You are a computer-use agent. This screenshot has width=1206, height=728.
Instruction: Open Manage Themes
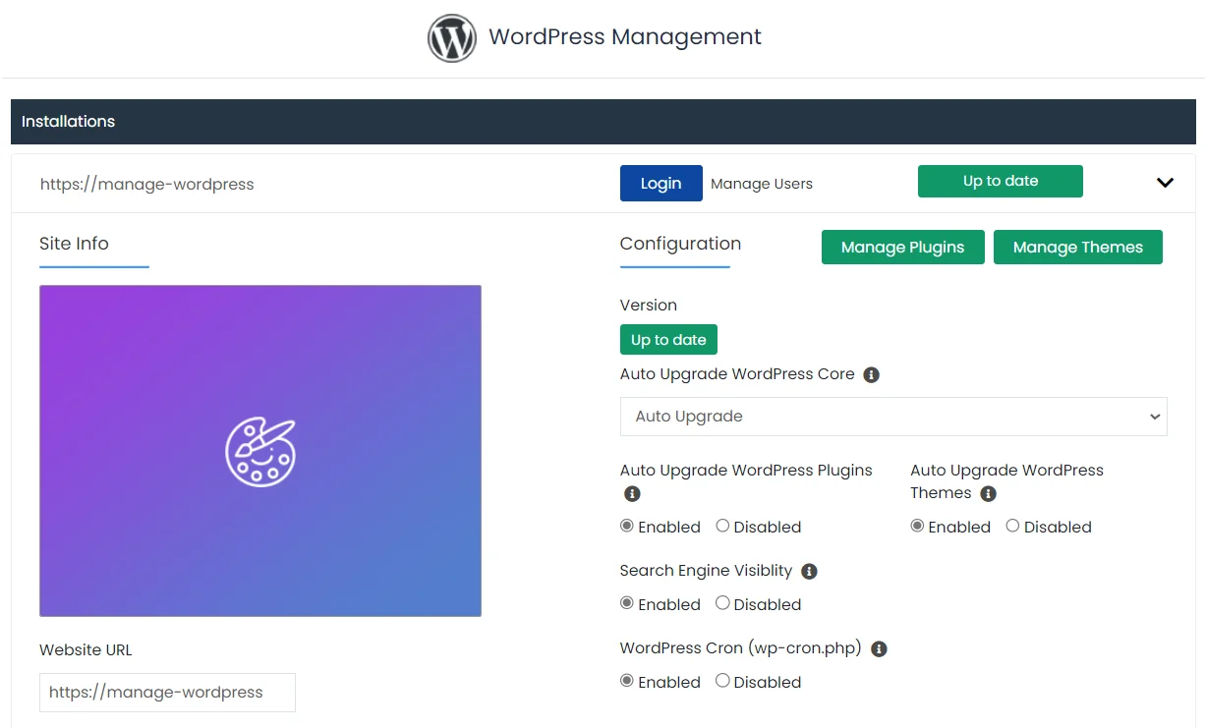pos(1077,248)
